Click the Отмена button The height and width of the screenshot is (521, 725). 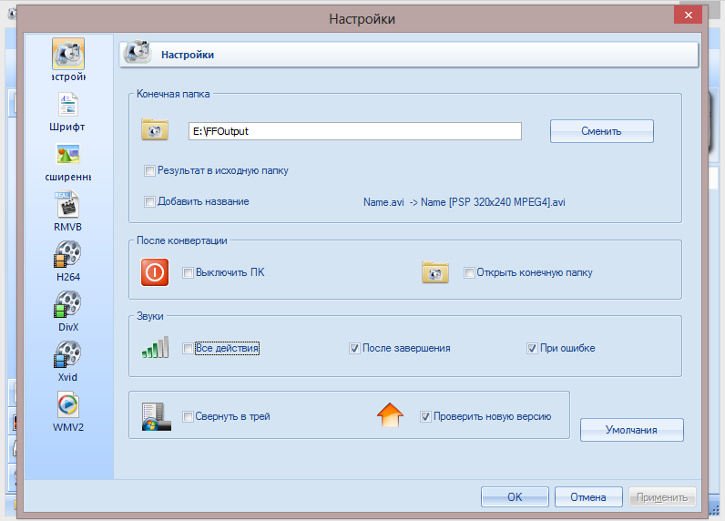(587, 497)
